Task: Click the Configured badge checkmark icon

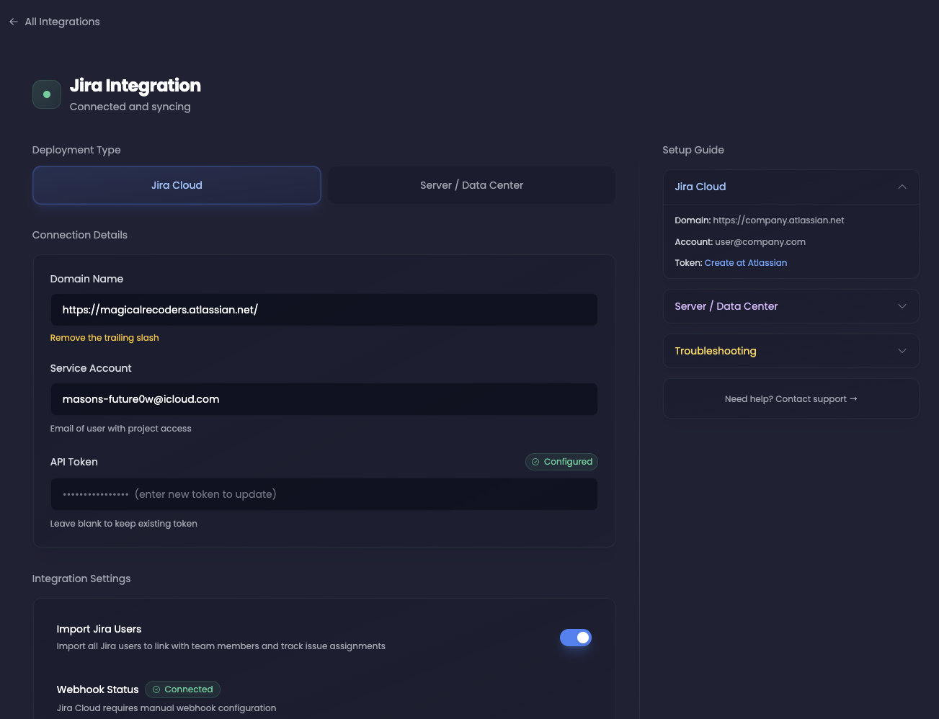Action: (535, 462)
